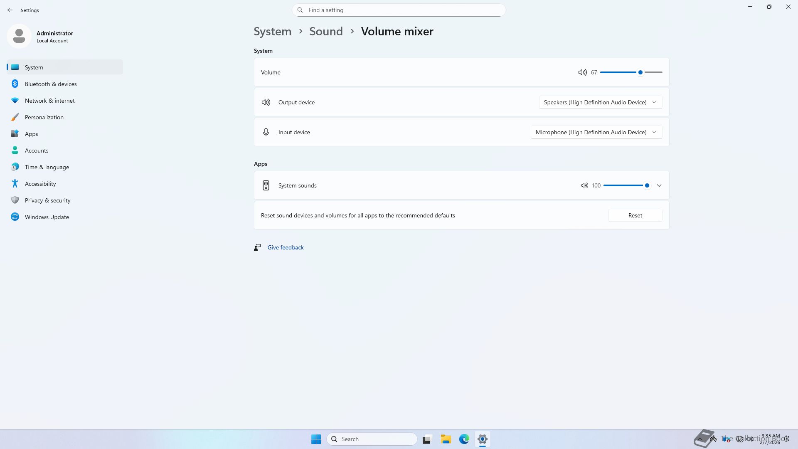Screen dimensions: 798x449
Task: Open Accessibility settings page
Action: pos(40,184)
